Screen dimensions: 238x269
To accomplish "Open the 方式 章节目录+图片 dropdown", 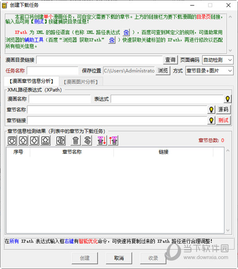I will click(209, 71).
